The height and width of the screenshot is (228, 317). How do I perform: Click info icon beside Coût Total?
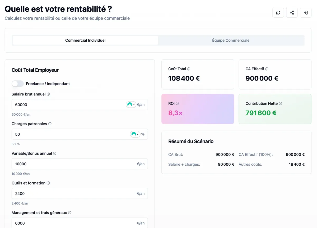coord(189,69)
